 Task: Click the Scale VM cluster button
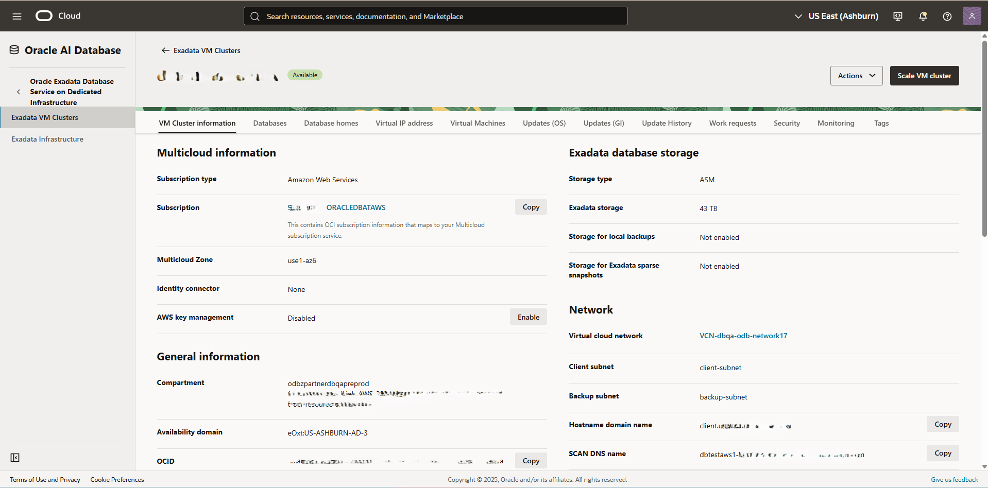click(x=924, y=75)
